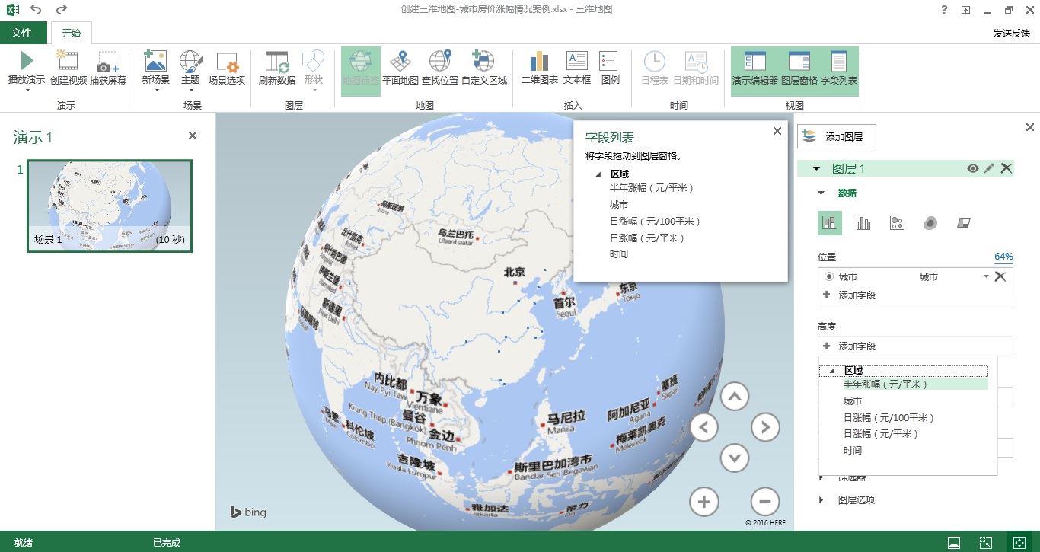
Task: Remove 城市 location field
Action: pos(1000,277)
